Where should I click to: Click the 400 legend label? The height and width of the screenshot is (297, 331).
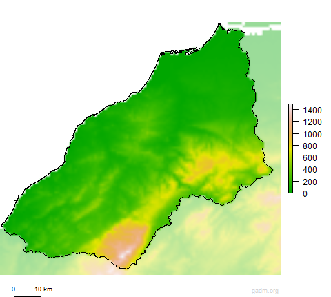310,170
